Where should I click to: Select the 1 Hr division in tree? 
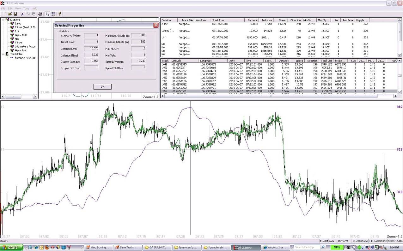(18, 31)
